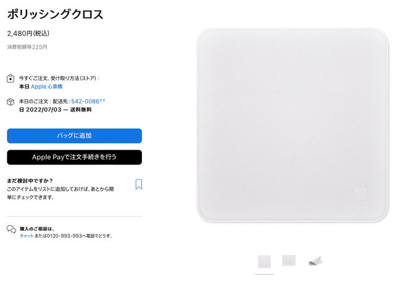401x285 pixels.
Task: Click the まだ検討中ですか？ heading
Action: pyautogui.click(x=30, y=180)
